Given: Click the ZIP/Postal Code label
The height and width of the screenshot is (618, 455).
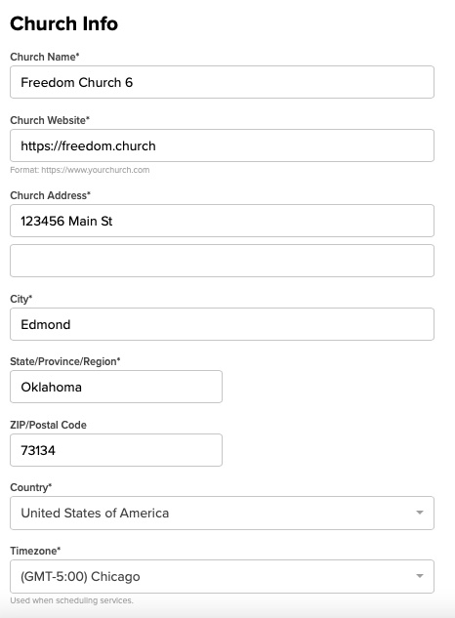Looking at the screenshot, I should (48, 425).
